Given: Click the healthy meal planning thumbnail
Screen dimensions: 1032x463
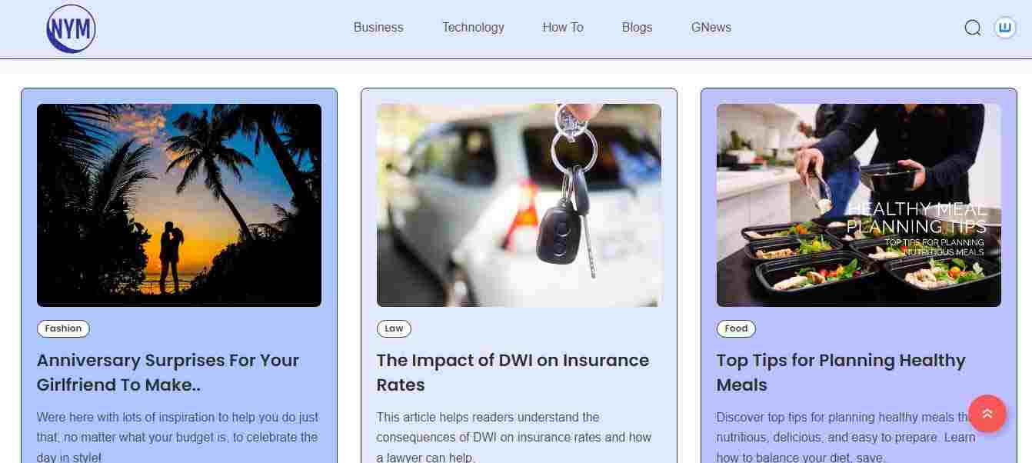Looking at the screenshot, I should (x=859, y=205).
